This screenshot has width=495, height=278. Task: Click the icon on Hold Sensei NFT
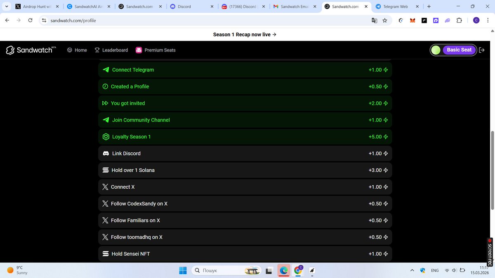click(106, 254)
